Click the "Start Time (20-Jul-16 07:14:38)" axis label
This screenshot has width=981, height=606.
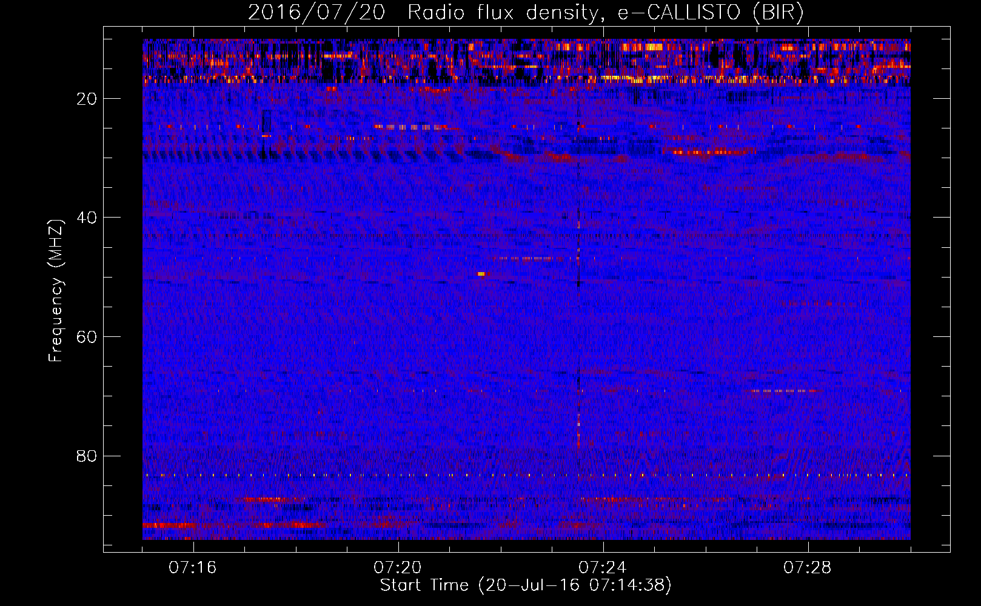pos(526,585)
